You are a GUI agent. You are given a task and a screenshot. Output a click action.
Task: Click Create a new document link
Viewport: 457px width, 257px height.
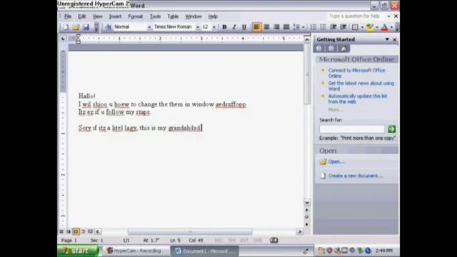(355, 176)
